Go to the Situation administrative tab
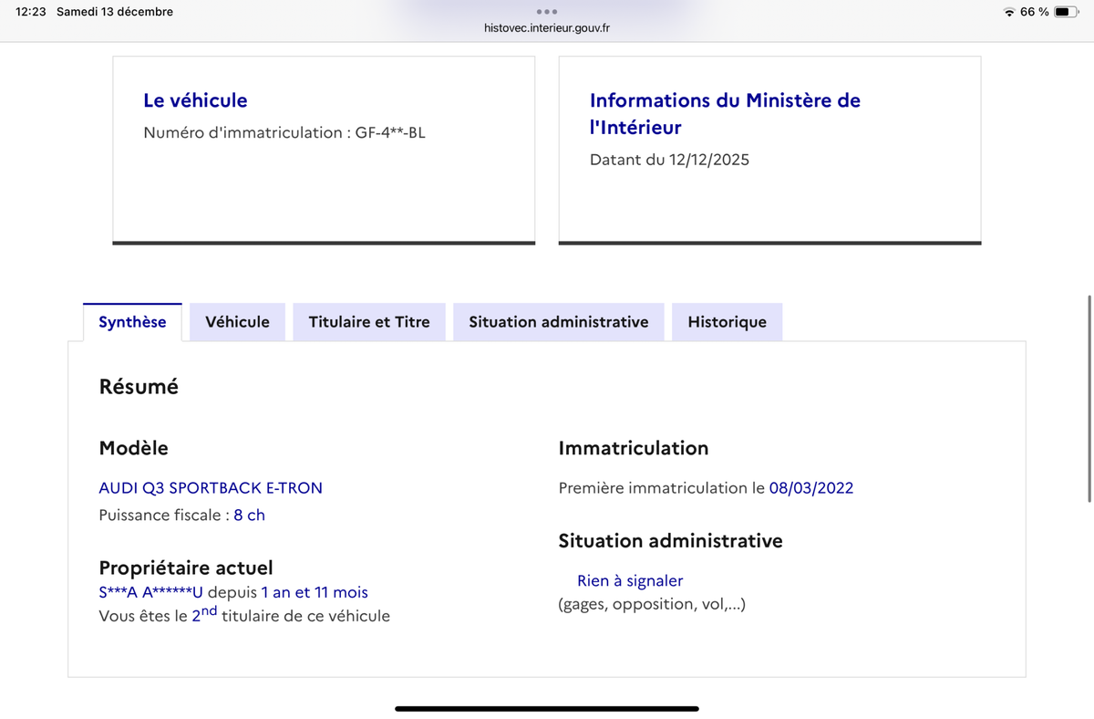This screenshot has height=719, width=1094. (x=558, y=322)
